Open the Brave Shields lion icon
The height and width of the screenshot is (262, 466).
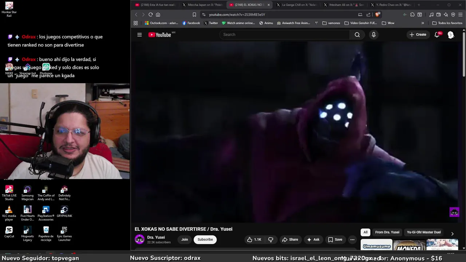pos(378,15)
